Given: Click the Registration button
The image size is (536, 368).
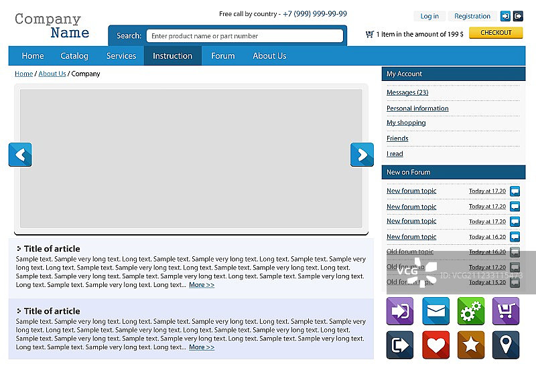Looking at the screenshot, I should [472, 16].
